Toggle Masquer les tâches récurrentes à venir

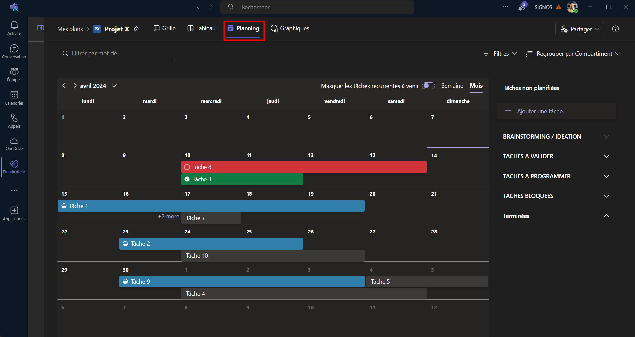point(428,86)
